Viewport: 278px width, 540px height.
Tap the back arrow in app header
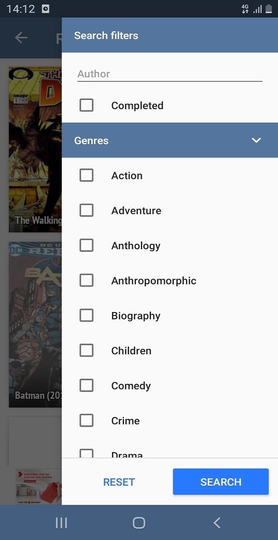(x=21, y=37)
